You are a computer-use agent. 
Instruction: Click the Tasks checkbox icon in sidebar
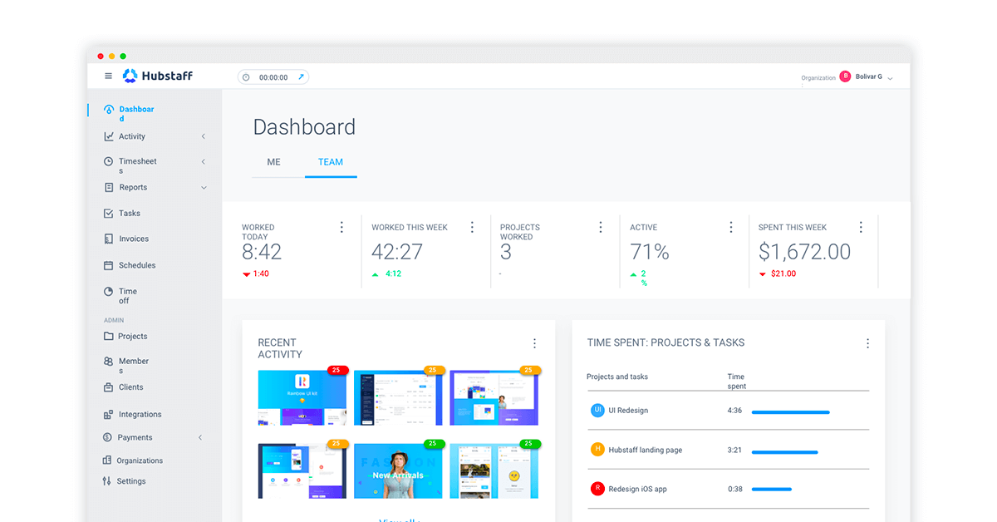[x=109, y=214]
